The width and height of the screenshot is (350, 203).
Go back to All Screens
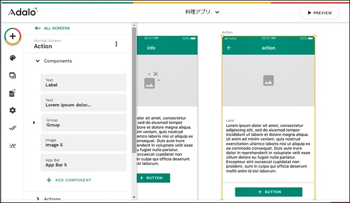coord(52,28)
